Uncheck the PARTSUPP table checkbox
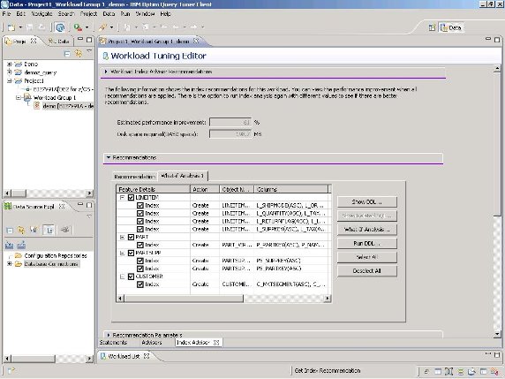This screenshot has height=379, width=505. (x=131, y=253)
